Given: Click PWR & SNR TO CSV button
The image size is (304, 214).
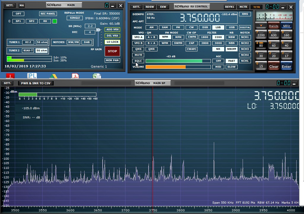Looking at the screenshot, I should 36,83.
